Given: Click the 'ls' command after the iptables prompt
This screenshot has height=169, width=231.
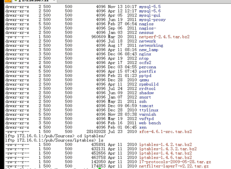Looking at the screenshot, I should pyautogui.click(x=101, y=140).
